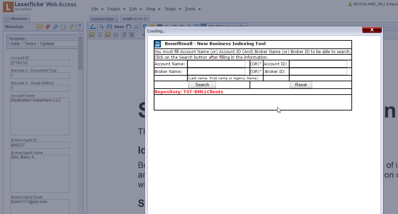398x214 pixels.
Task: Select the zoom magnifier tool
Action: [x=136, y=27]
